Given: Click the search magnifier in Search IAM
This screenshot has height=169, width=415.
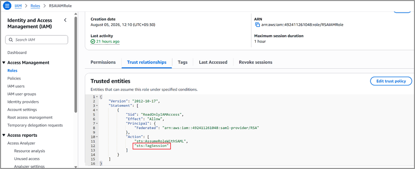Looking at the screenshot, I should 11,40.
